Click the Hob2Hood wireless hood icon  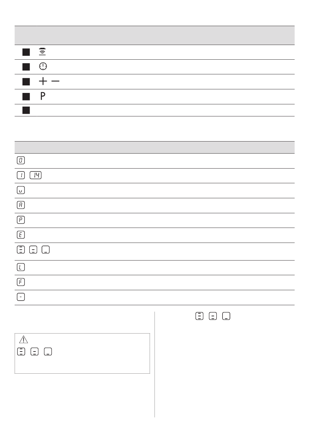coord(42,52)
